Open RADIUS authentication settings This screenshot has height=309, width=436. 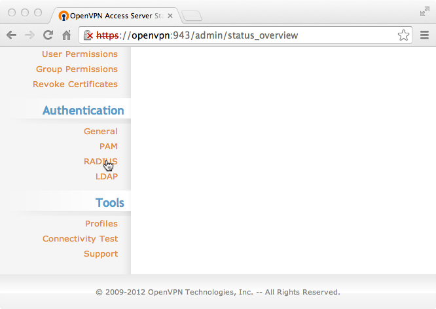click(x=101, y=161)
